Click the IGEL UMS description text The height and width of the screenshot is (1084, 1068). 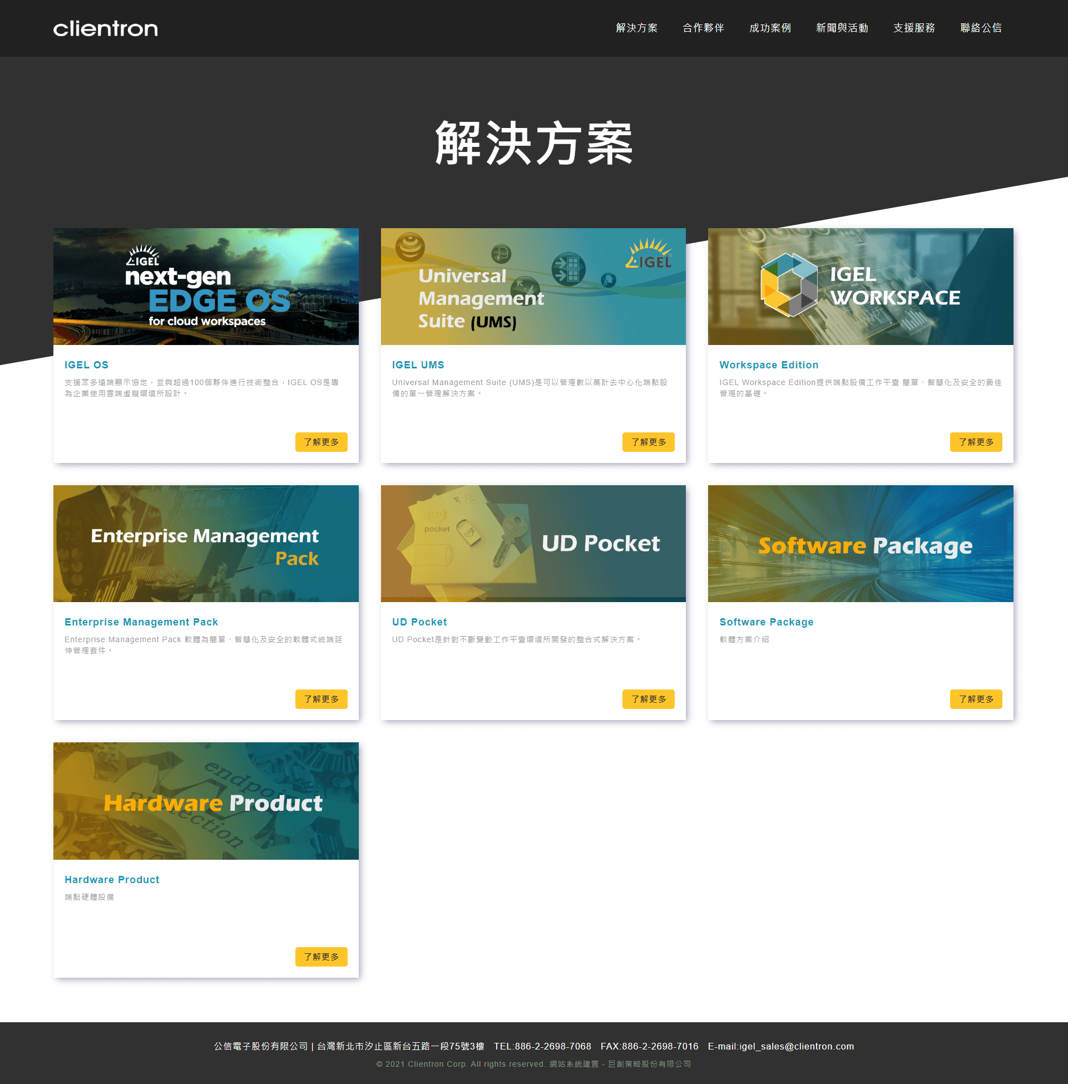[530, 388]
